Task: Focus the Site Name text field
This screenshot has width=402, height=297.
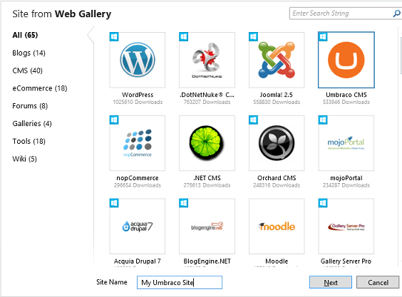Action: point(180,282)
